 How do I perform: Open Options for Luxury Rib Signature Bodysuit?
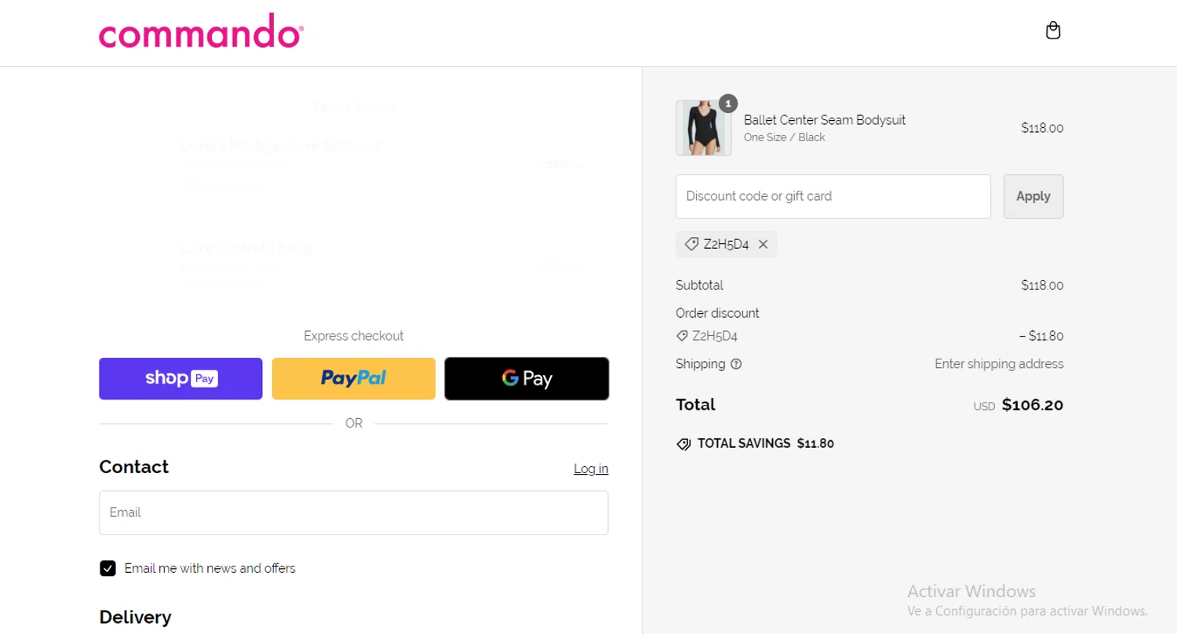click(x=560, y=165)
